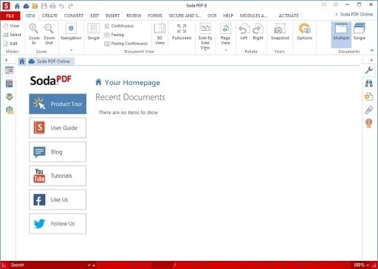
Task: Switch to View mode
Action: coord(11,26)
